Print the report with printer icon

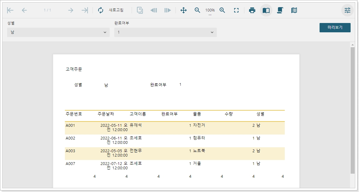tap(252, 10)
